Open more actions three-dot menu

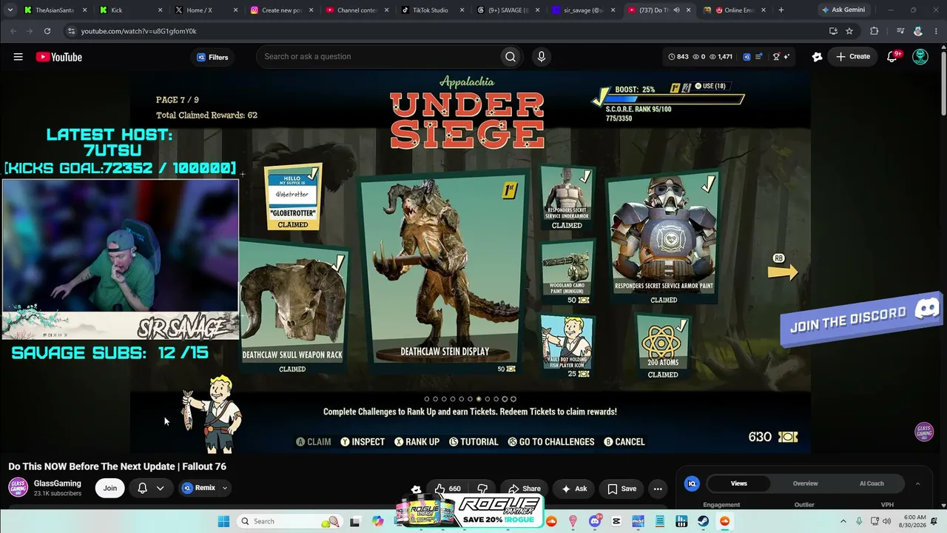tap(658, 489)
